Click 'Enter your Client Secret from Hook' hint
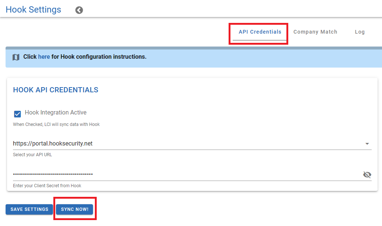The image size is (382, 226). 47,186
